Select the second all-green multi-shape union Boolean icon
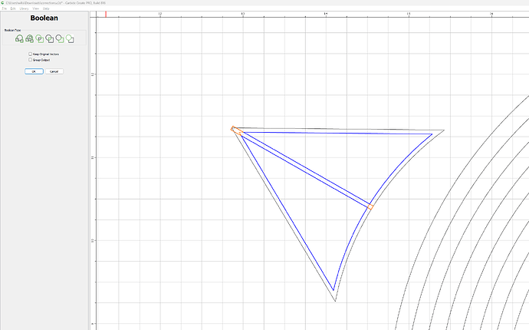Viewport: 529px width, 330px height. (x=29, y=39)
